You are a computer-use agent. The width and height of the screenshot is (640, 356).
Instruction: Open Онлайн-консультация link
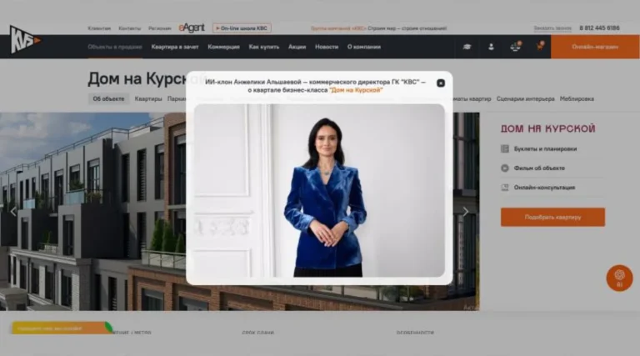coord(544,188)
